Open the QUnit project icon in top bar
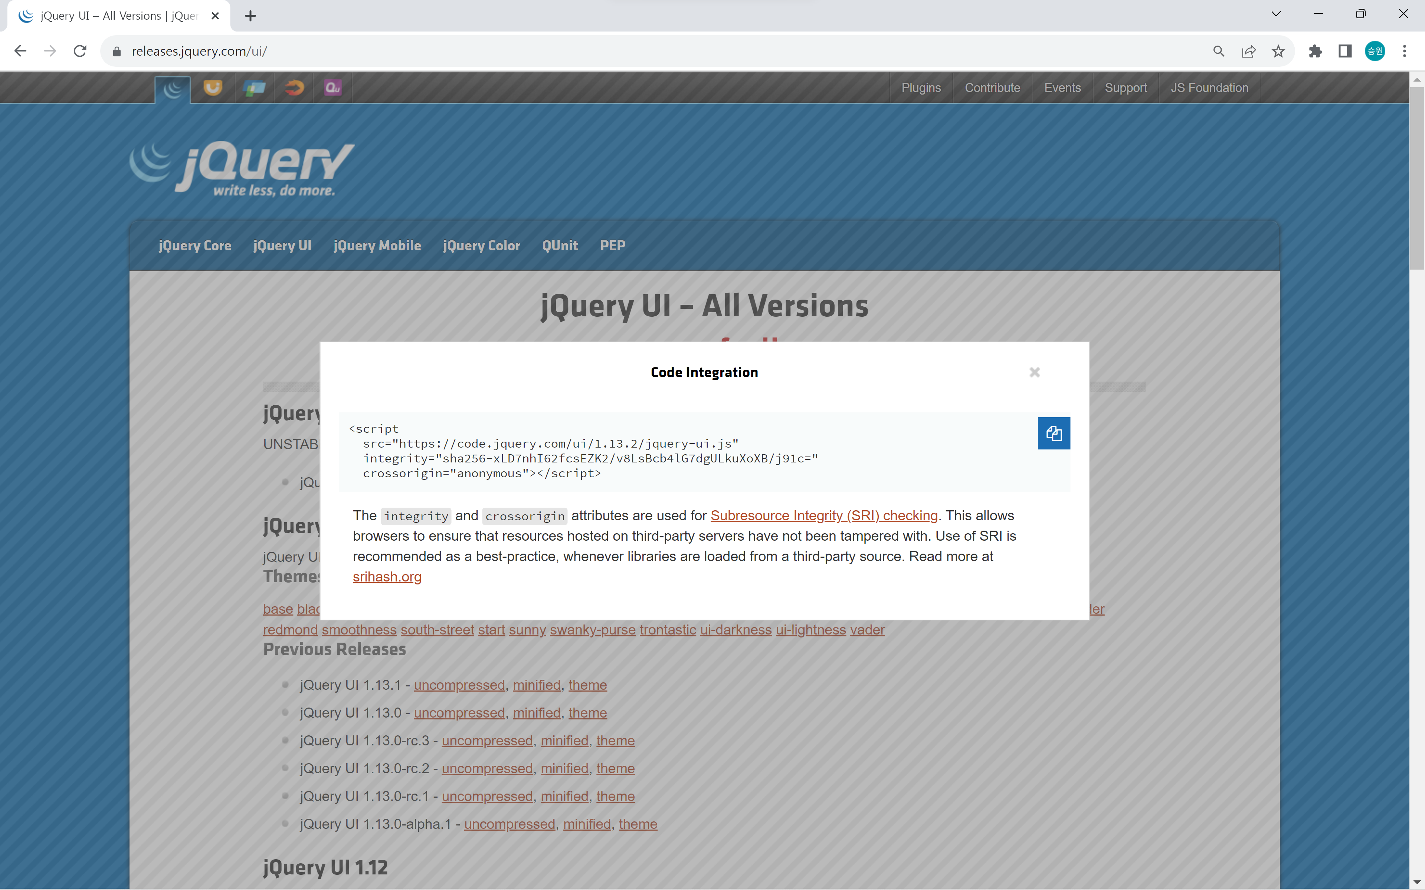1425x890 pixels. click(x=333, y=88)
